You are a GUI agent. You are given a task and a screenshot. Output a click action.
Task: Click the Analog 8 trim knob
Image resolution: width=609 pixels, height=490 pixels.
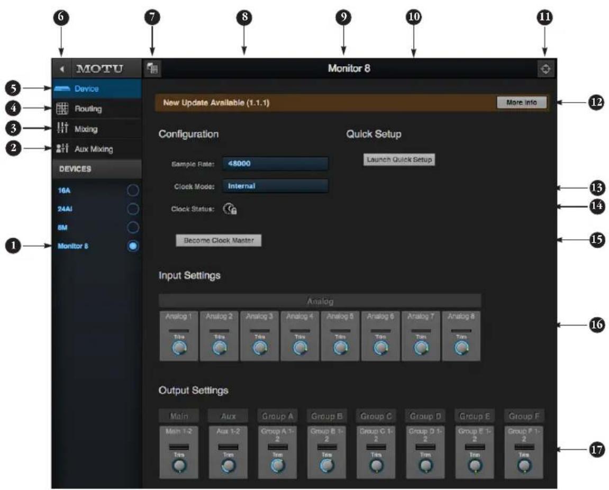[x=461, y=348]
